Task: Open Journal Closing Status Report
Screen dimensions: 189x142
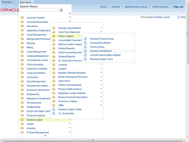Action: 105,55
